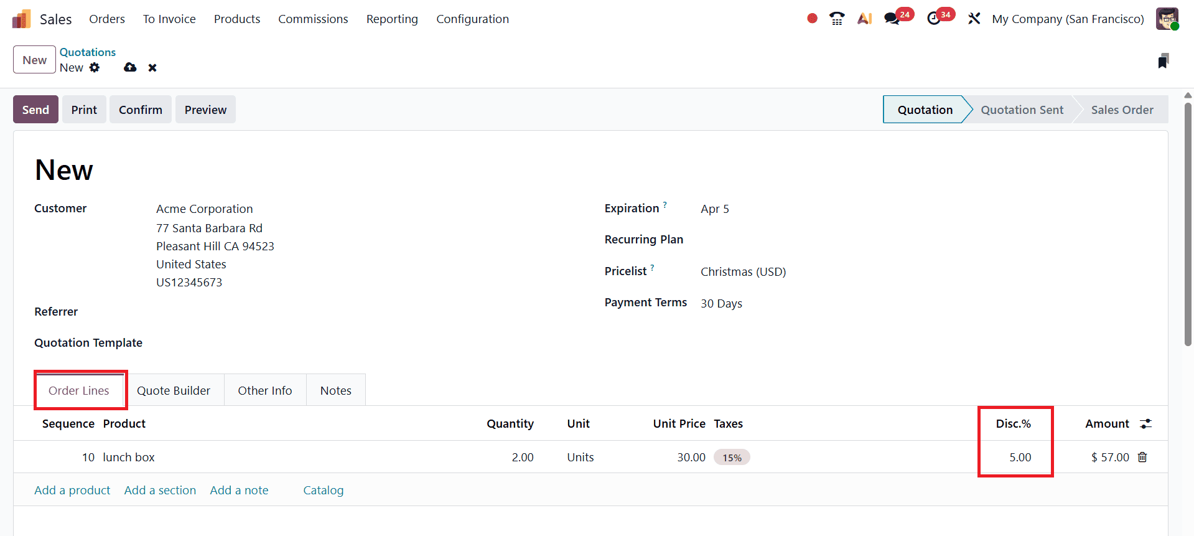The height and width of the screenshot is (536, 1194).
Task: Switch to the Notes tab
Action: coord(336,390)
